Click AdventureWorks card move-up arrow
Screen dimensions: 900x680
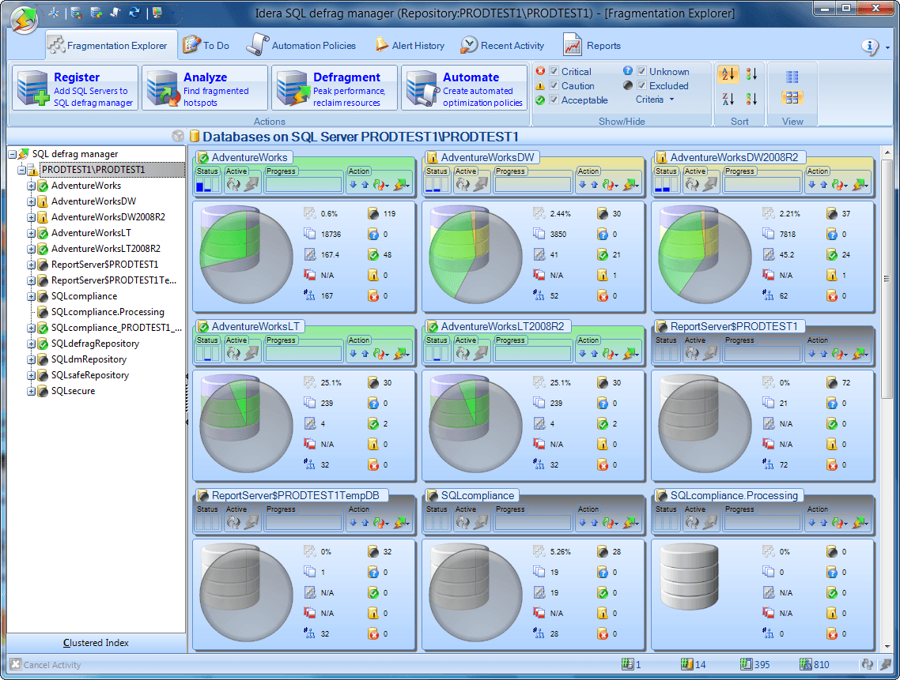[365, 185]
